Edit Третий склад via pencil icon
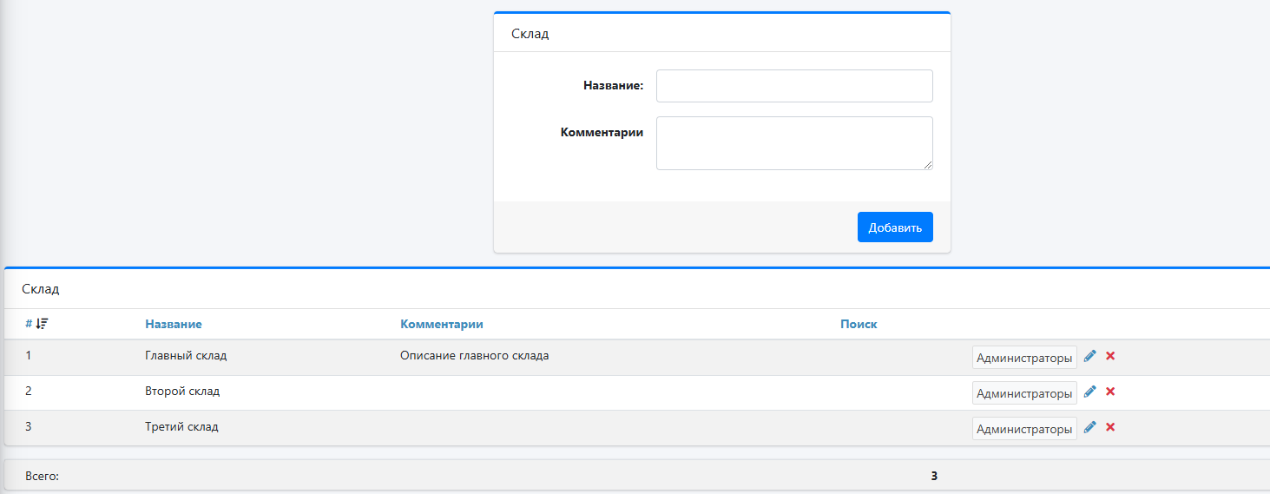This screenshot has height=494, width=1270. [1090, 427]
